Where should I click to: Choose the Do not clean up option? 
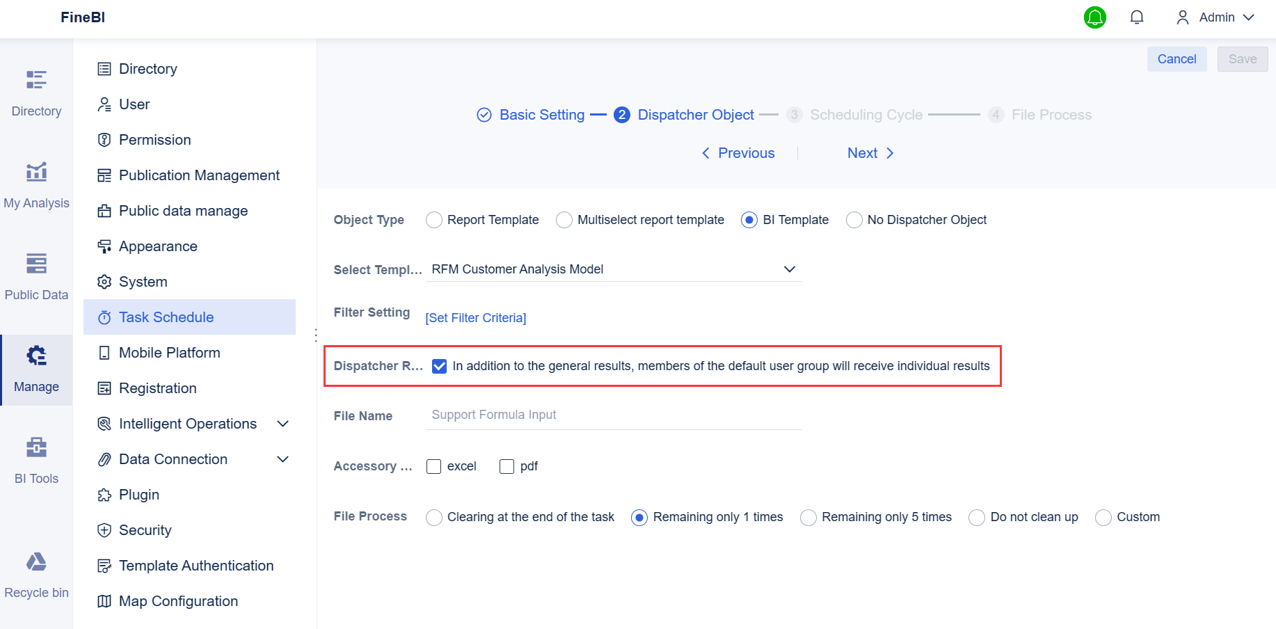coord(976,517)
